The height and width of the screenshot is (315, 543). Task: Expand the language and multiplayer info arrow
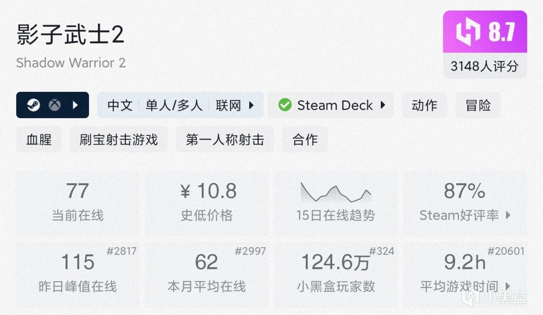click(251, 105)
